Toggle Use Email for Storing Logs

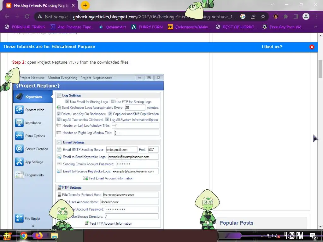pos(67,101)
